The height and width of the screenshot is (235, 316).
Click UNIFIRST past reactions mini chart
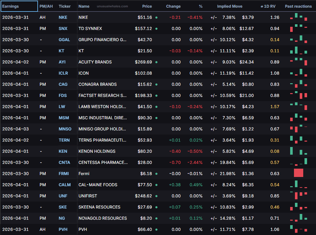(298, 195)
